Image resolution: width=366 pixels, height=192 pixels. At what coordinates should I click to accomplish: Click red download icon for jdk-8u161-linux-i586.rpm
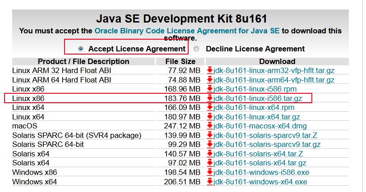coord(209,89)
